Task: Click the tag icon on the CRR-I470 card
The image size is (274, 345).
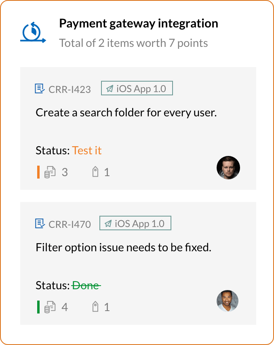Action: tap(95, 307)
